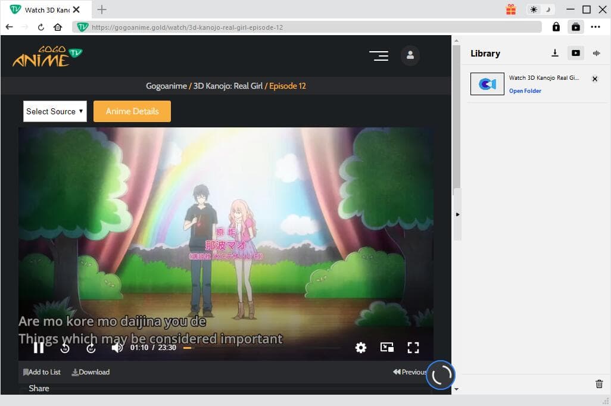The height and width of the screenshot is (406, 611).
Task: Mute the video volume
Action: [117, 348]
